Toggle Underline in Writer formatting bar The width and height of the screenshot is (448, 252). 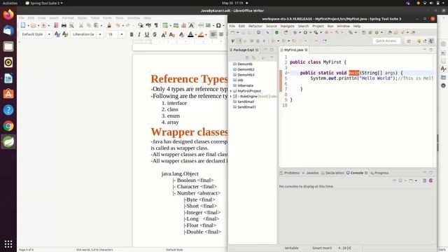tap(146, 34)
